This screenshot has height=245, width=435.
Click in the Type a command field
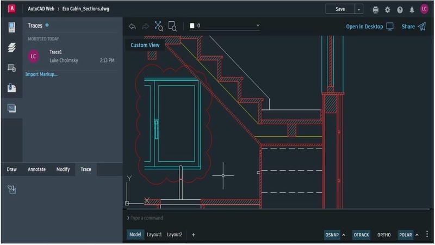[x=276, y=218]
